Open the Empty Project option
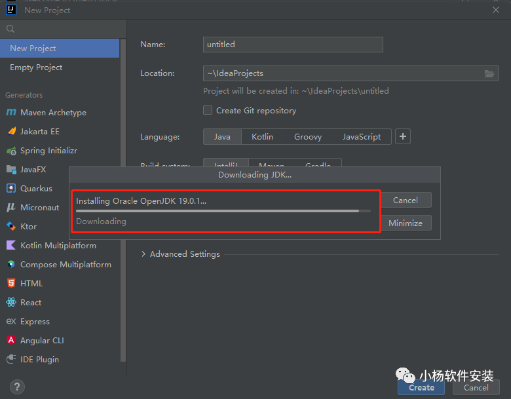The width and height of the screenshot is (511, 399). [36, 67]
